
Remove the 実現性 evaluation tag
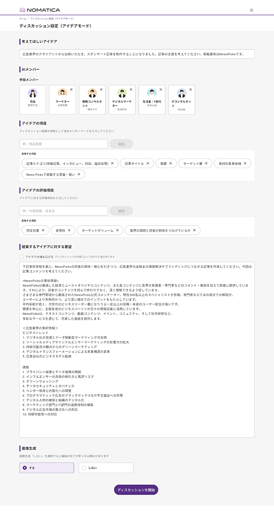coord(69,230)
